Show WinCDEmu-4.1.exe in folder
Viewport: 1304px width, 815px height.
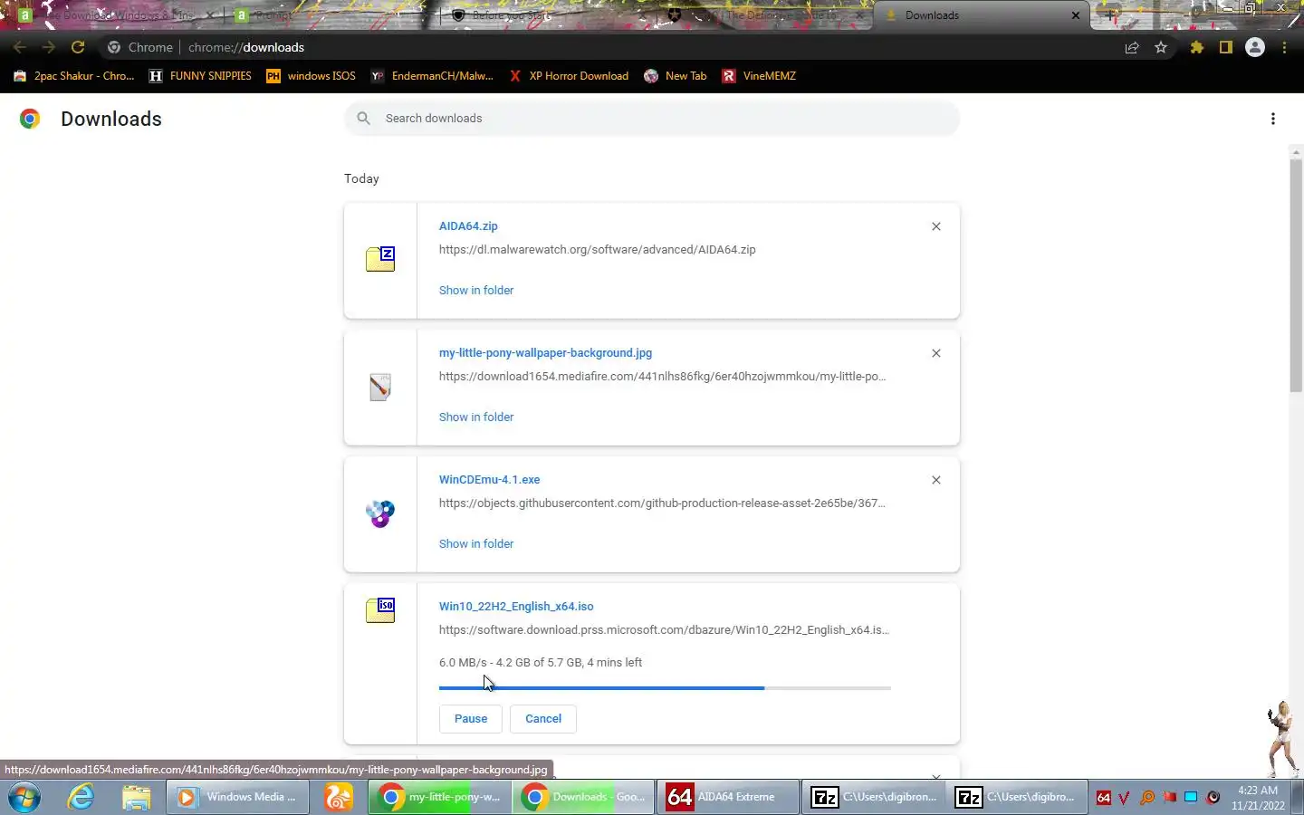tap(476, 544)
